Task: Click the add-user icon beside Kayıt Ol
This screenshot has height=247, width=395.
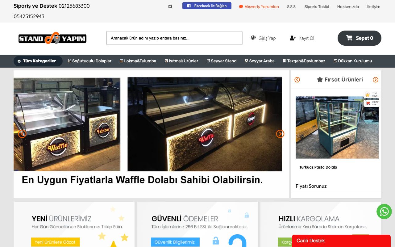Action: 293,38
